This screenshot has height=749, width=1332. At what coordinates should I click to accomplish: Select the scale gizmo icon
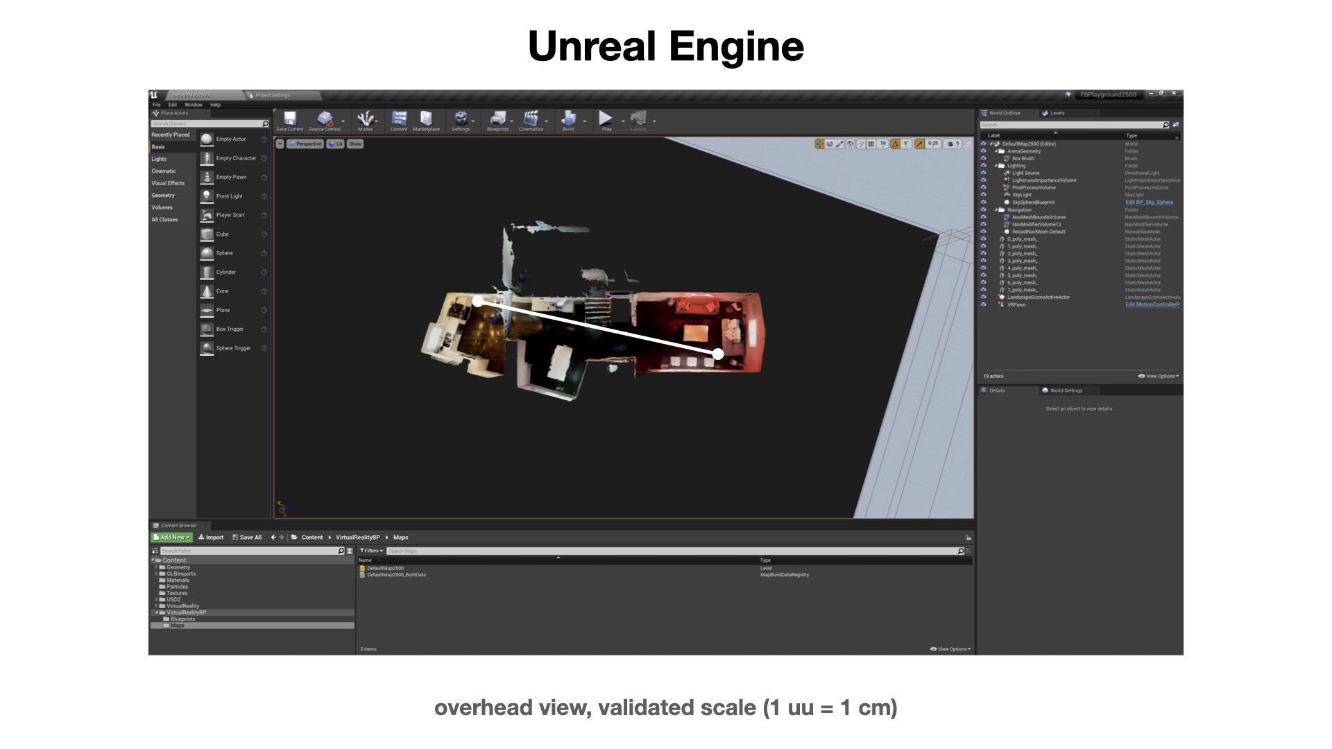(x=839, y=144)
